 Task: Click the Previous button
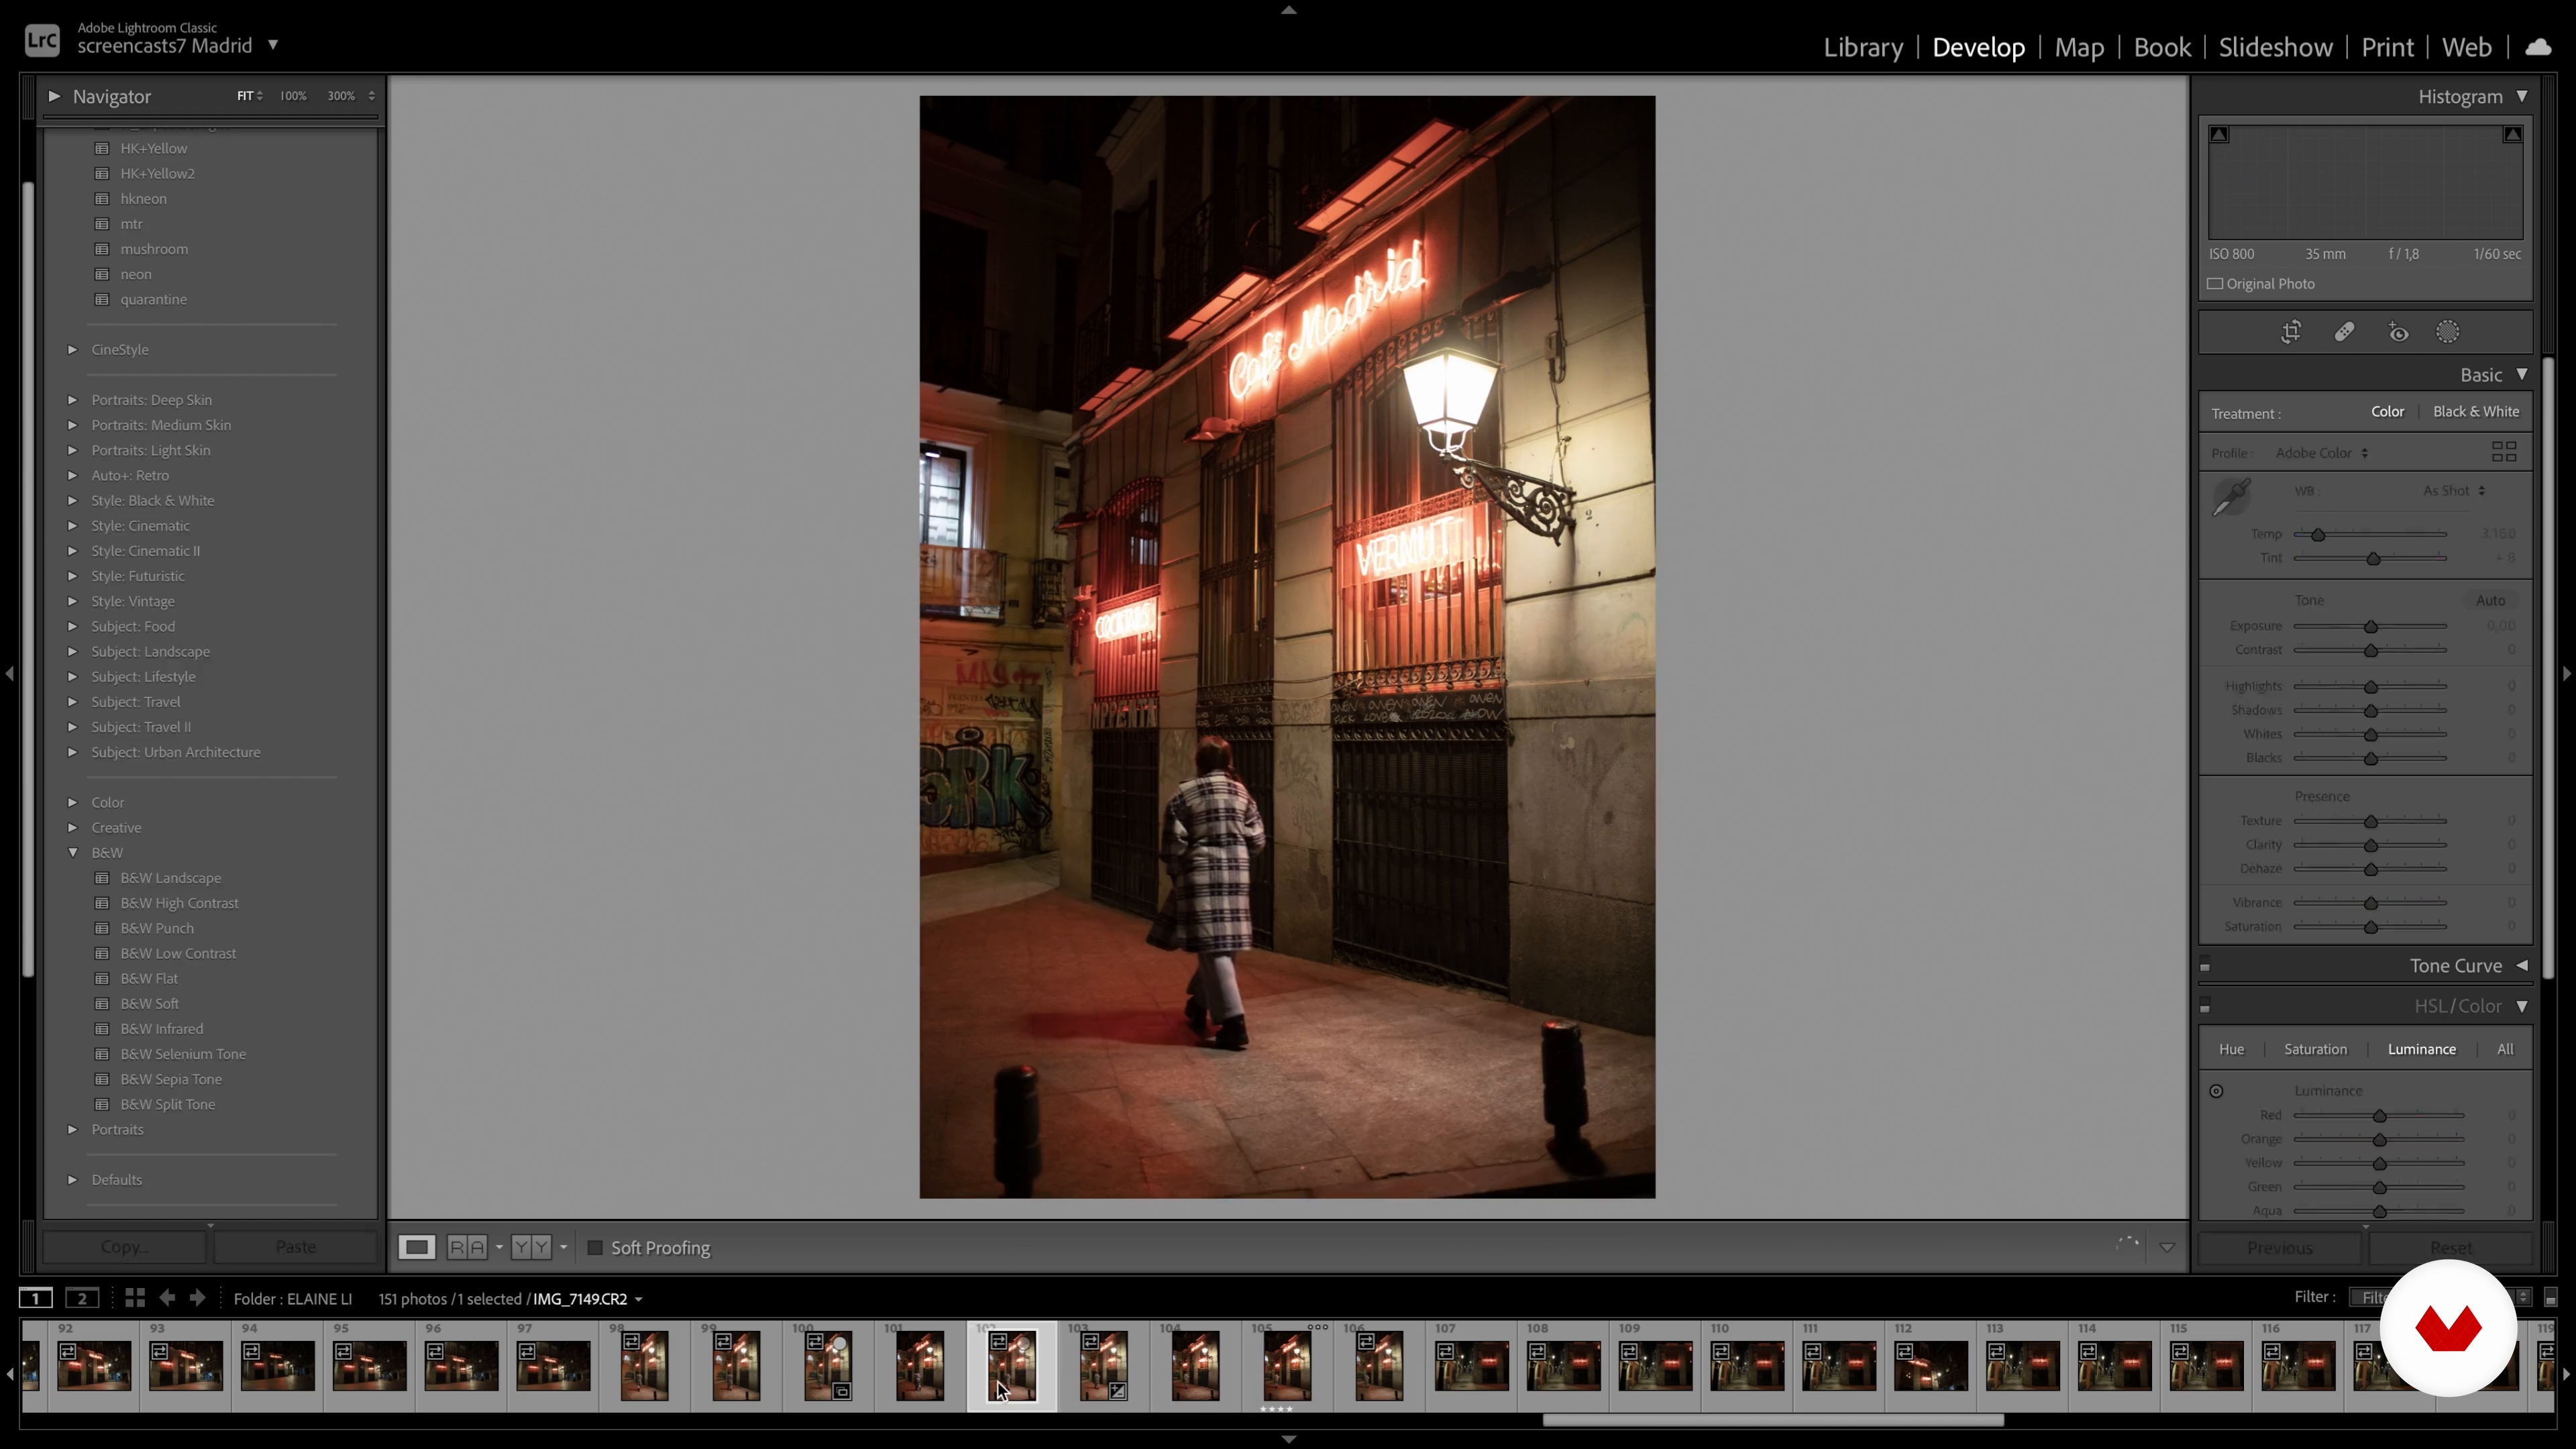(x=2280, y=1248)
